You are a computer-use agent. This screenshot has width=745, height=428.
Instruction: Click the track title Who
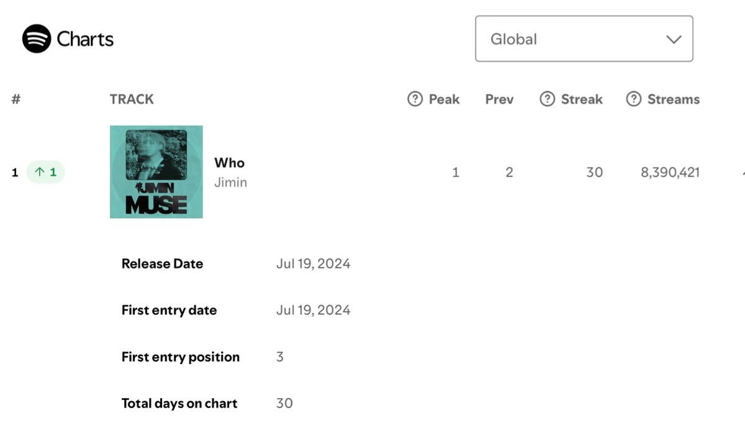[x=230, y=163]
